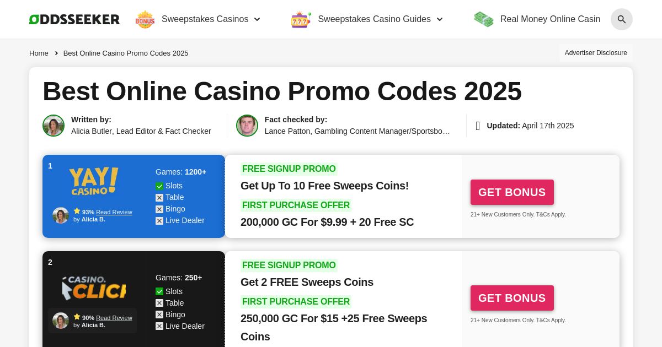Open the Read Review link by Alicia B.

[x=114, y=212]
